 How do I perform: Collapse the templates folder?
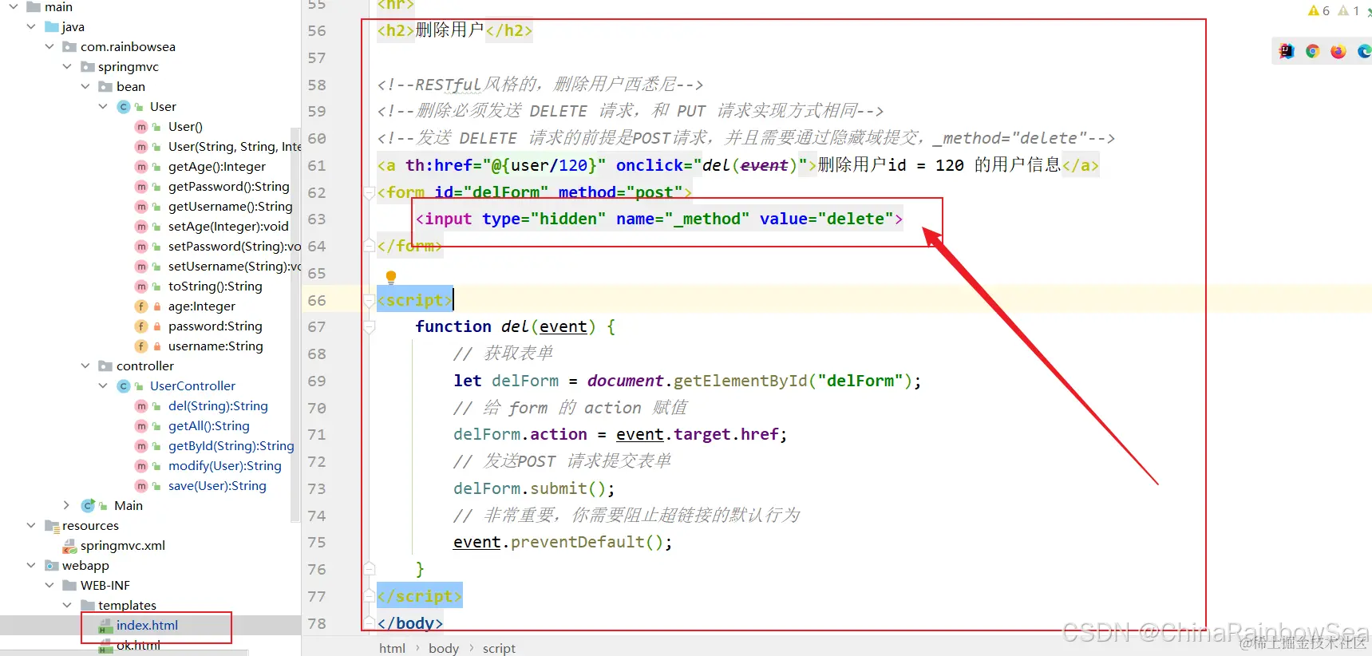(x=67, y=605)
